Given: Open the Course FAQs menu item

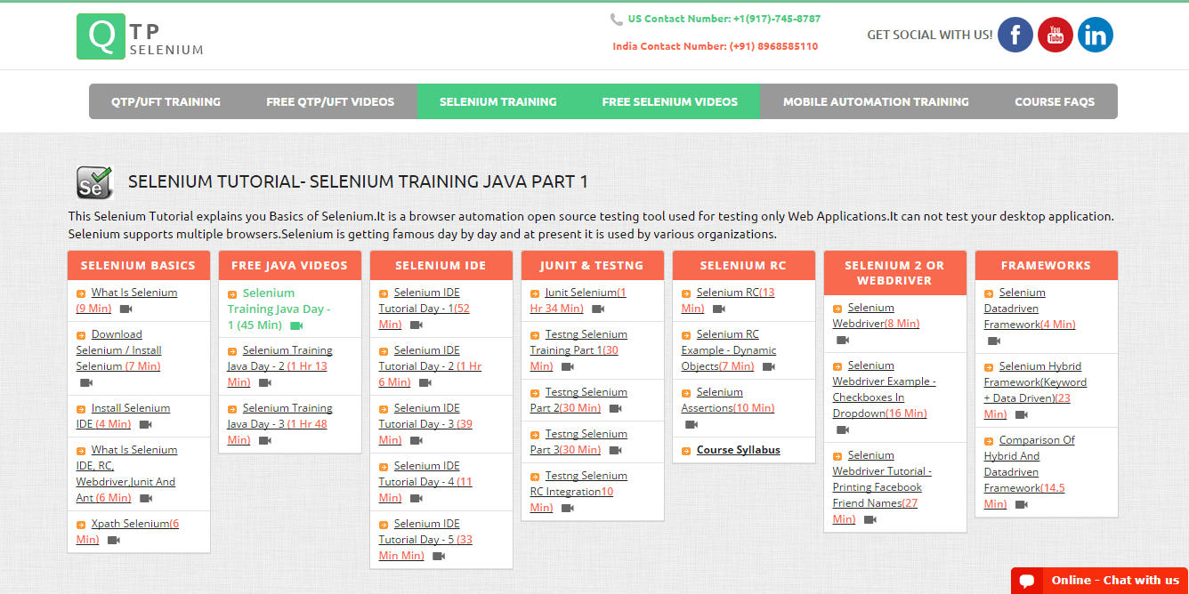Looking at the screenshot, I should [x=1055, y=101].
